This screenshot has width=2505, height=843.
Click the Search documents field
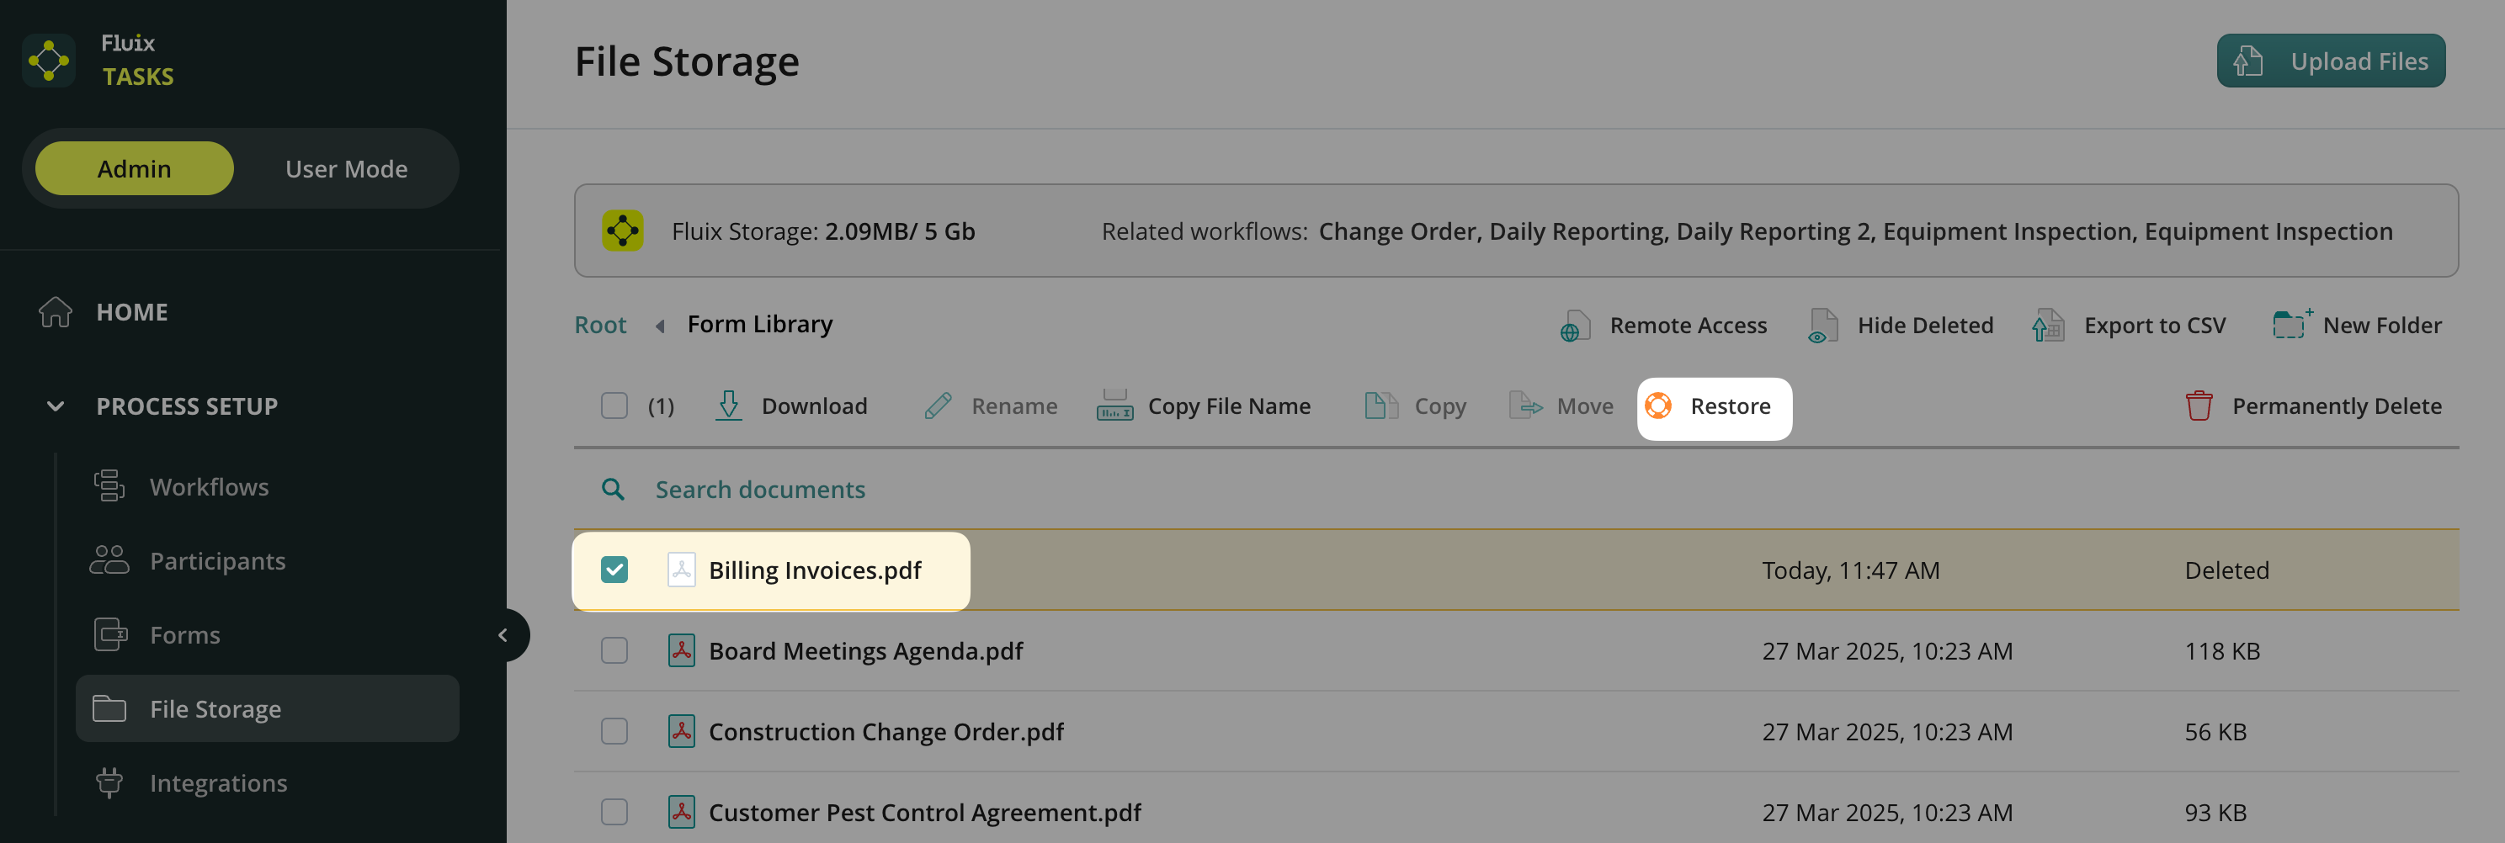tap(760, 489)
